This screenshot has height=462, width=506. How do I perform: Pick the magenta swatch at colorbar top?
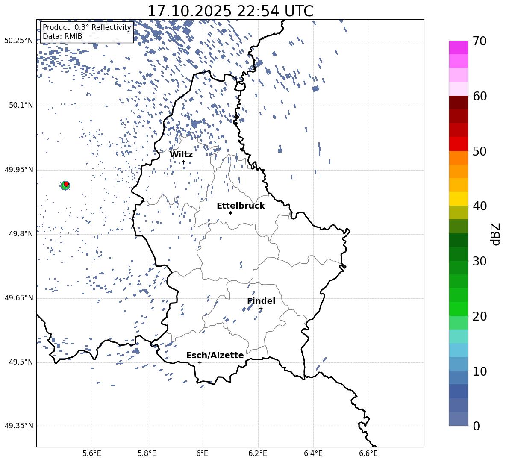click(458, 47)
